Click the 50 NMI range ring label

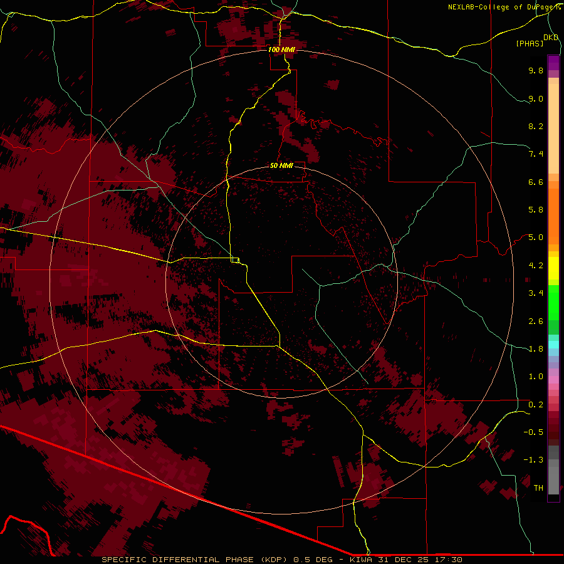tap(281, 165)
